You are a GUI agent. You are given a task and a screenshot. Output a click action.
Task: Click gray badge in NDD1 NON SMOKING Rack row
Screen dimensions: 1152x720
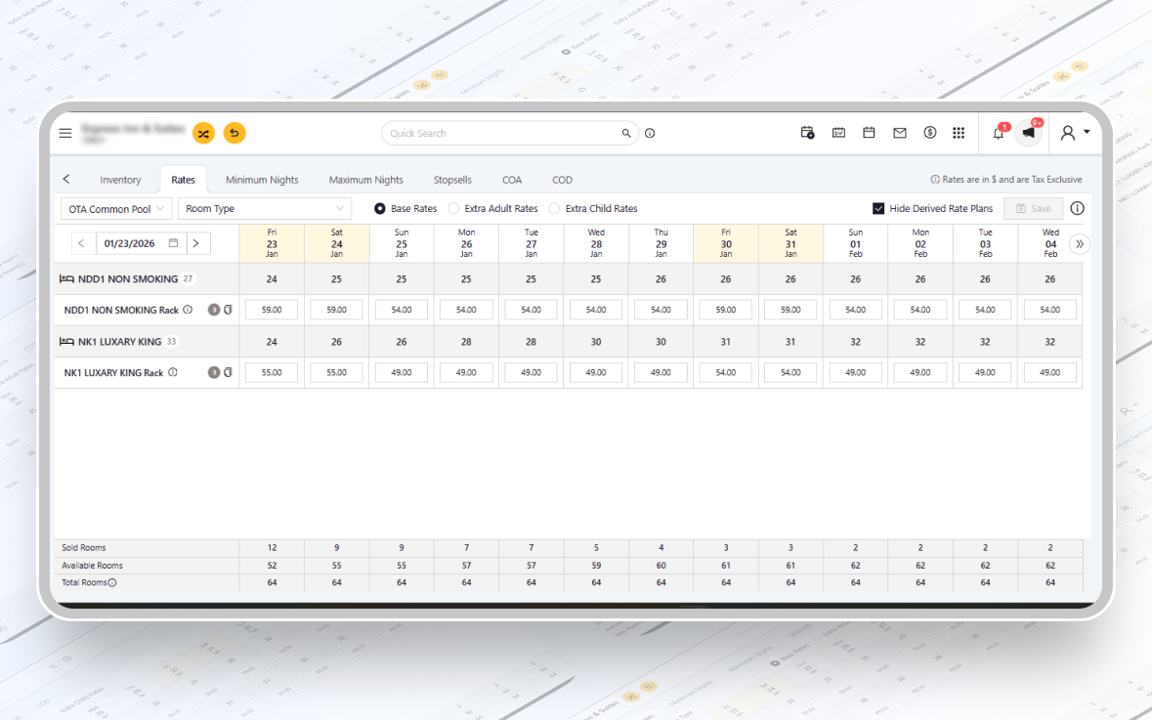(214, 310)
